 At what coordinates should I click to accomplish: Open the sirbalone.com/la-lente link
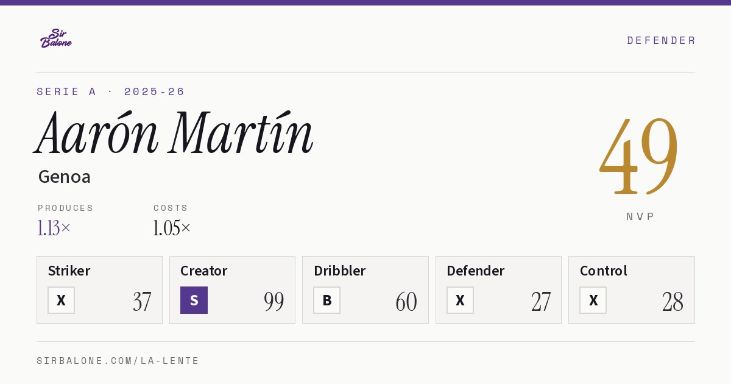(x=118, y=361)
